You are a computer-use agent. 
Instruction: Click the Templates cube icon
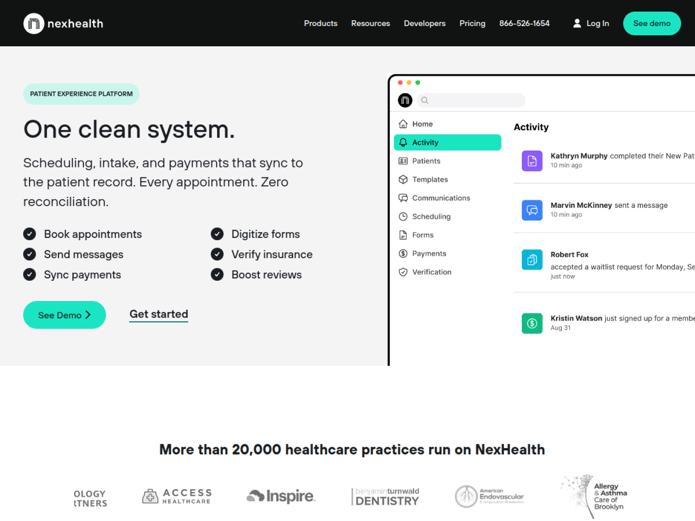(403, 179)
